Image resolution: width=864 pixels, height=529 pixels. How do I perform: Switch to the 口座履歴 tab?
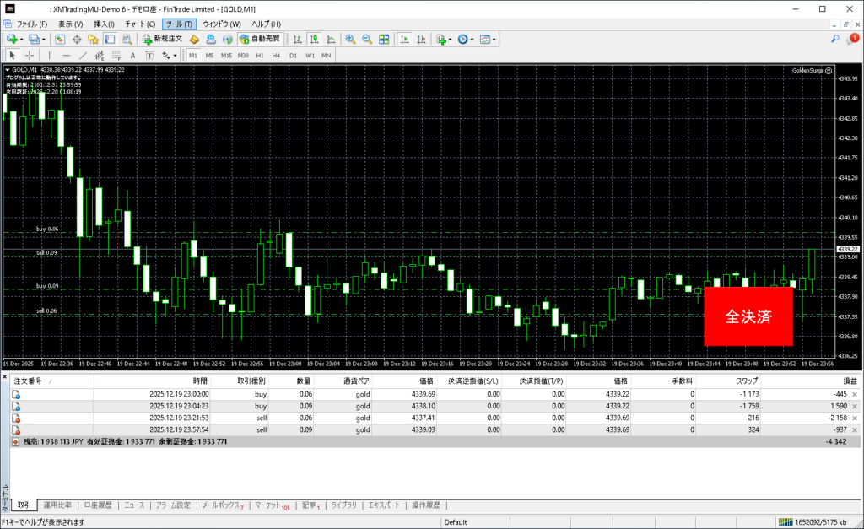point(99,505)
